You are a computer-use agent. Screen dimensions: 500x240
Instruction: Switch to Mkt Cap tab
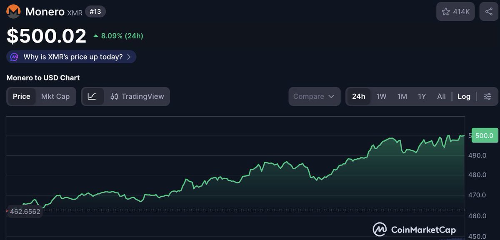tap(55, 96)
